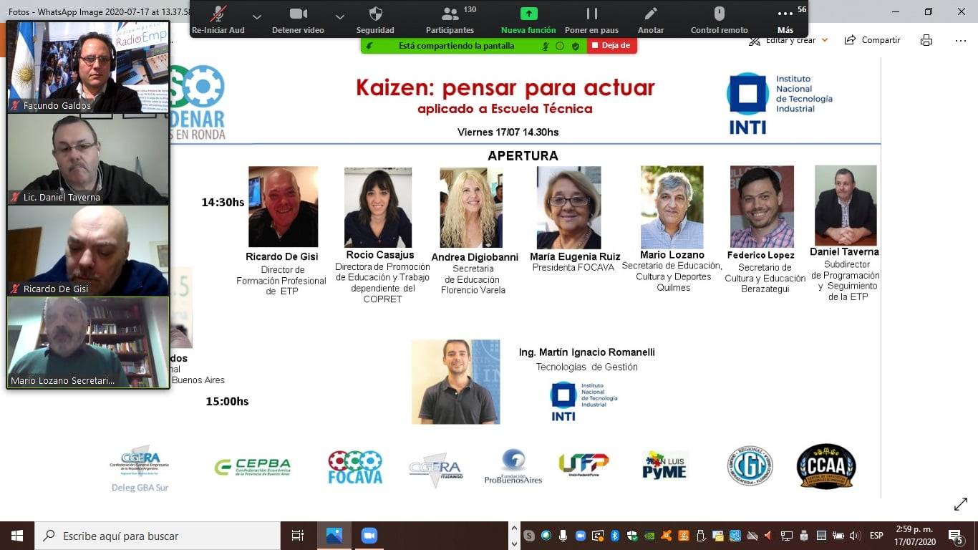This screenshot has height=550, width=978.
Task: Click Compartir in the Photos toolbar
Action: (x=873, y=40)
